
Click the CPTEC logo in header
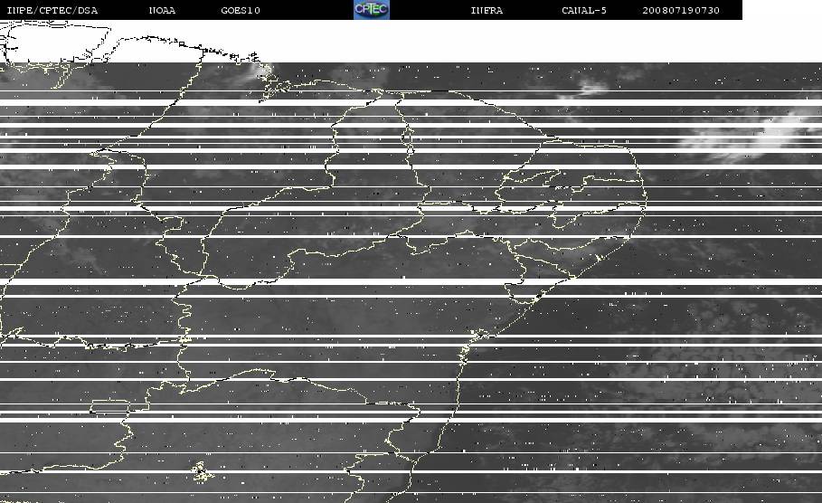[372, 9]
